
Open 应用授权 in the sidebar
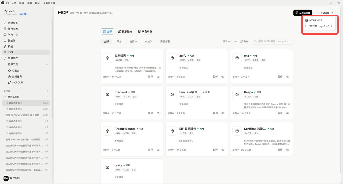26,58
